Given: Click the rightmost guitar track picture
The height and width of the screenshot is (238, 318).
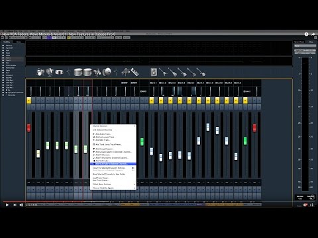Looking at the screenshot, I should point(201,72).
